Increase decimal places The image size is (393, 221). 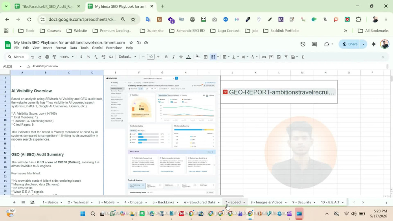(103, 57)
